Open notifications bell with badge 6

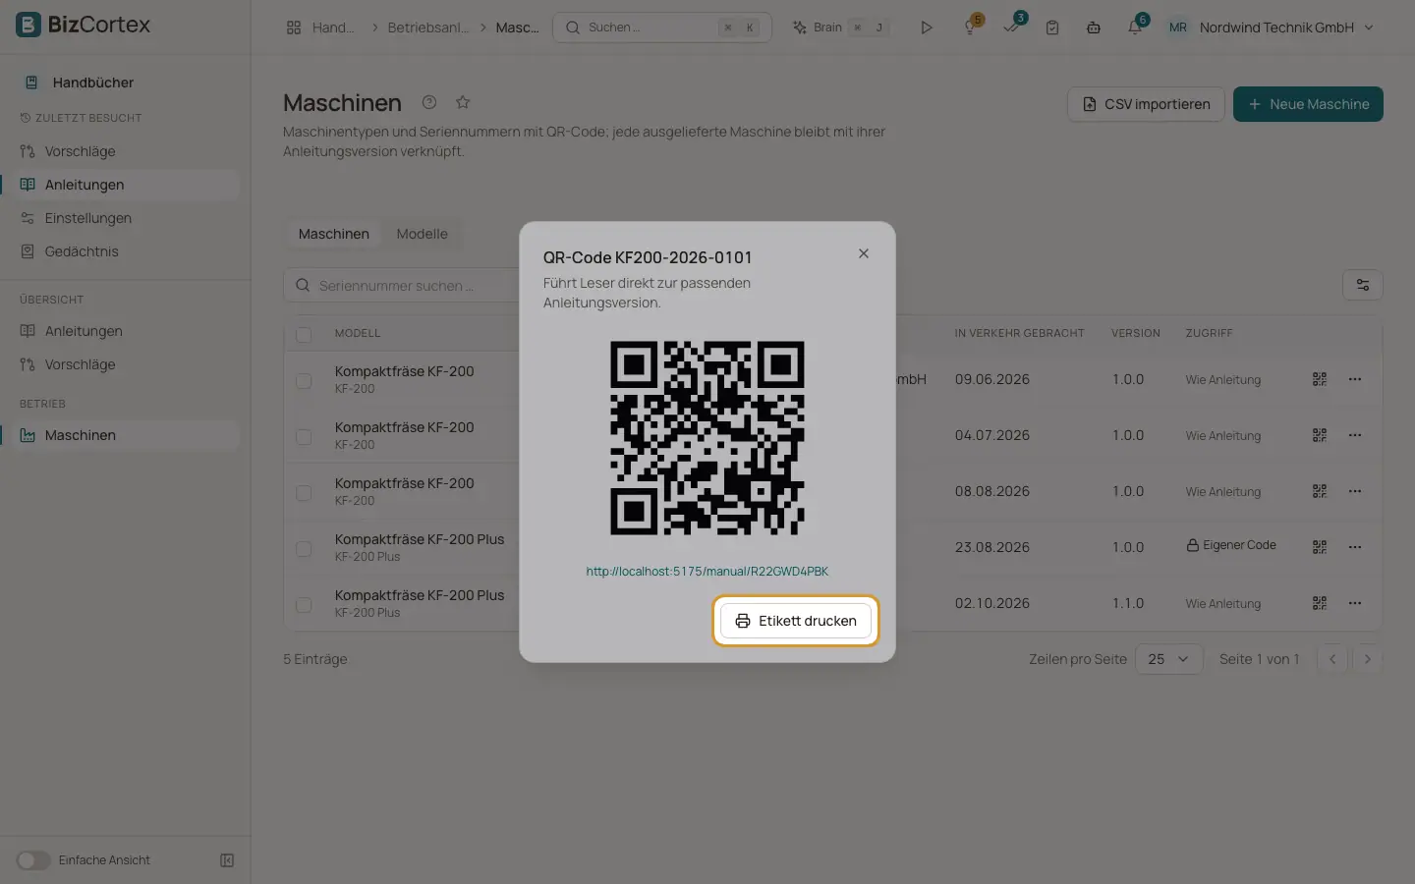[1135, 28]
